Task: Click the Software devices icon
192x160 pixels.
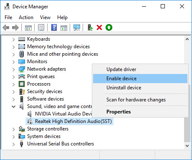Action: pos(22,99)
